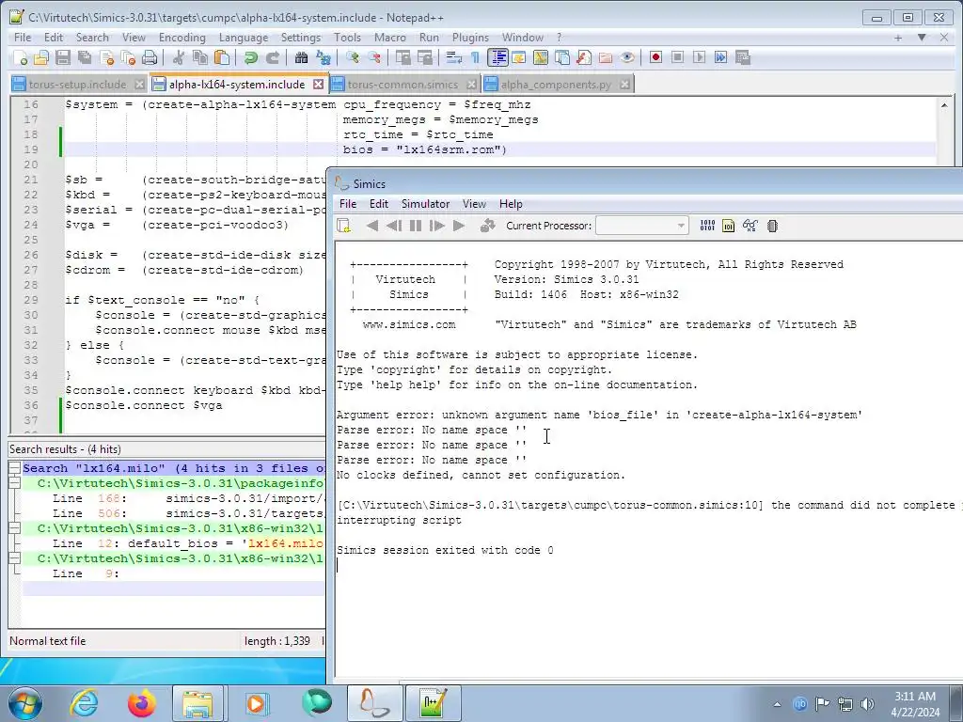
Task: Click New session icon in Simics toolbar
Action: (x=344, y=226)
